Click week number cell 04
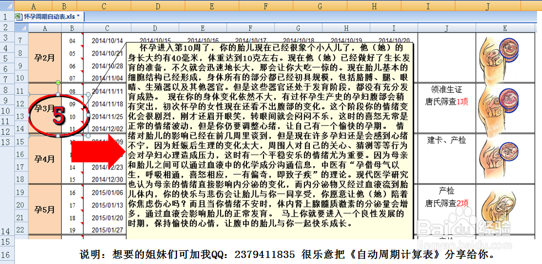Viewport: 542px width, 264px height. (72, 41)
